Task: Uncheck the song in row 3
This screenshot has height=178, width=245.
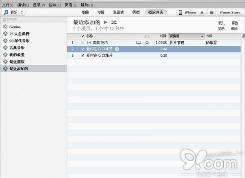Action: pos(82,56)
